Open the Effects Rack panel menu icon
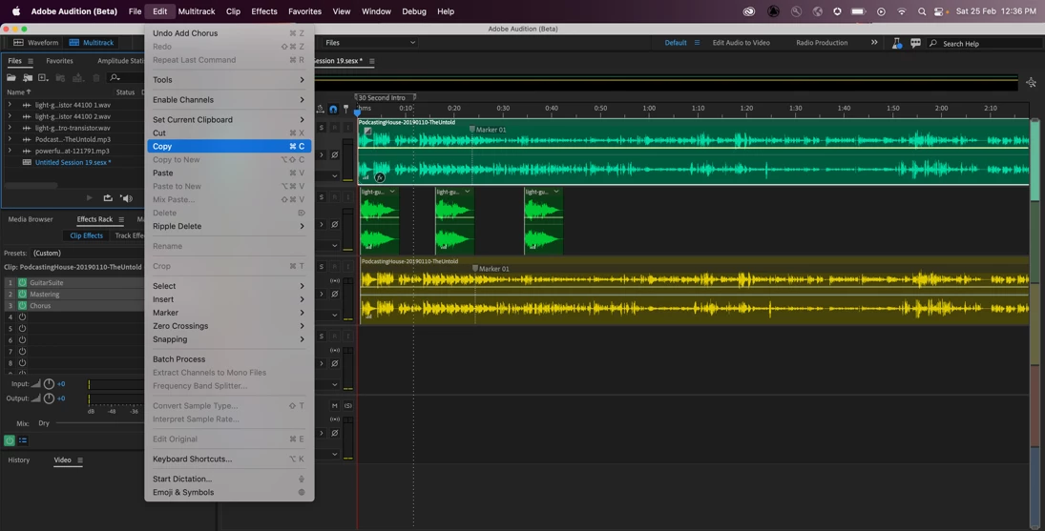 click(x=120, y=219)
